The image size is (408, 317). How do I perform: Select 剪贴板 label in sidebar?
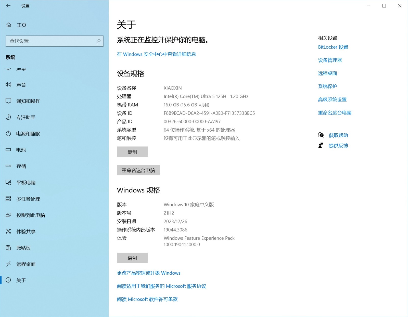pos(23,248)
